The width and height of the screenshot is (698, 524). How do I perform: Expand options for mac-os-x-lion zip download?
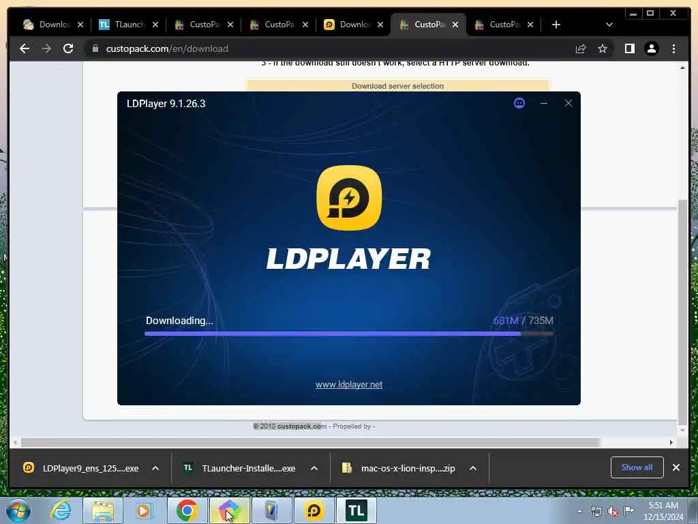(x=473, y=468)
